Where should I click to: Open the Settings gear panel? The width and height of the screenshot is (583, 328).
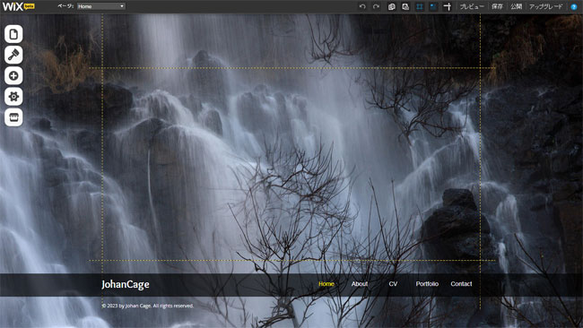[x=13, y=97]
